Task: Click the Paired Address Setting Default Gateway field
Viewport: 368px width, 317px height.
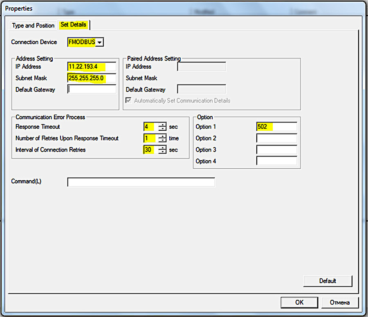Action: [202, 89]
